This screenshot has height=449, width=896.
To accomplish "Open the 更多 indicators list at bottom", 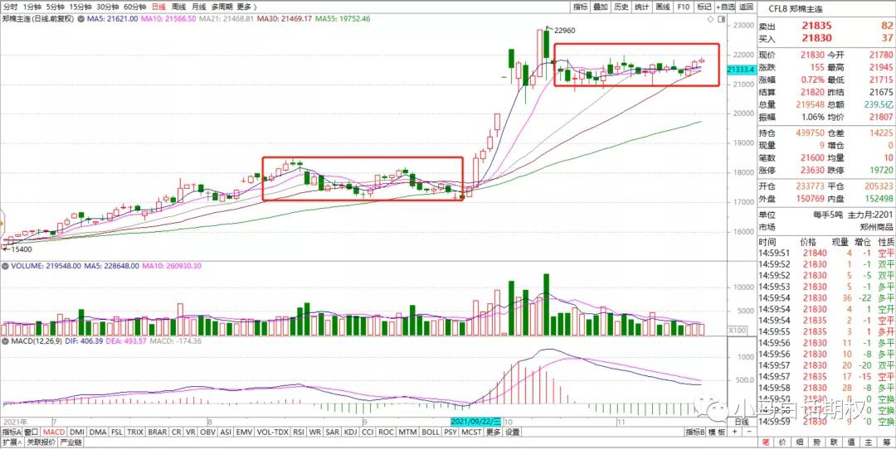I will [x=493, y=432].
